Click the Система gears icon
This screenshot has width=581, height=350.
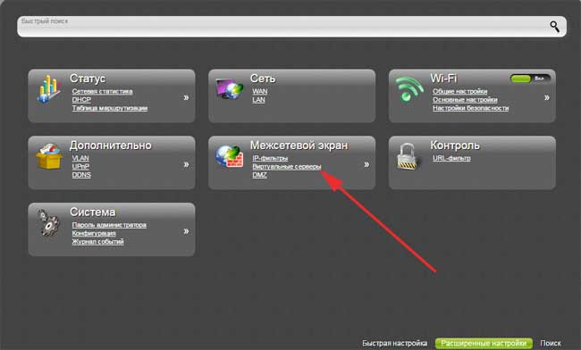click(49, 222)
